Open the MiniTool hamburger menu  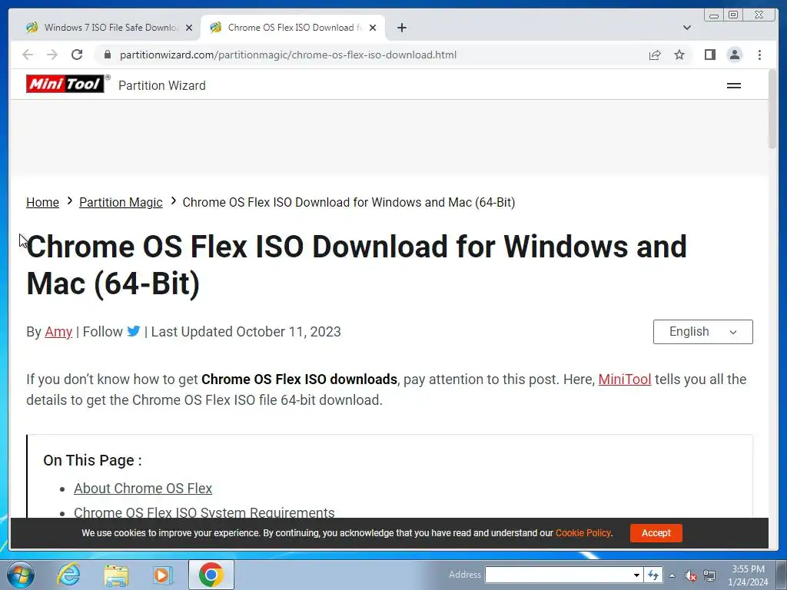click(734, 86)
